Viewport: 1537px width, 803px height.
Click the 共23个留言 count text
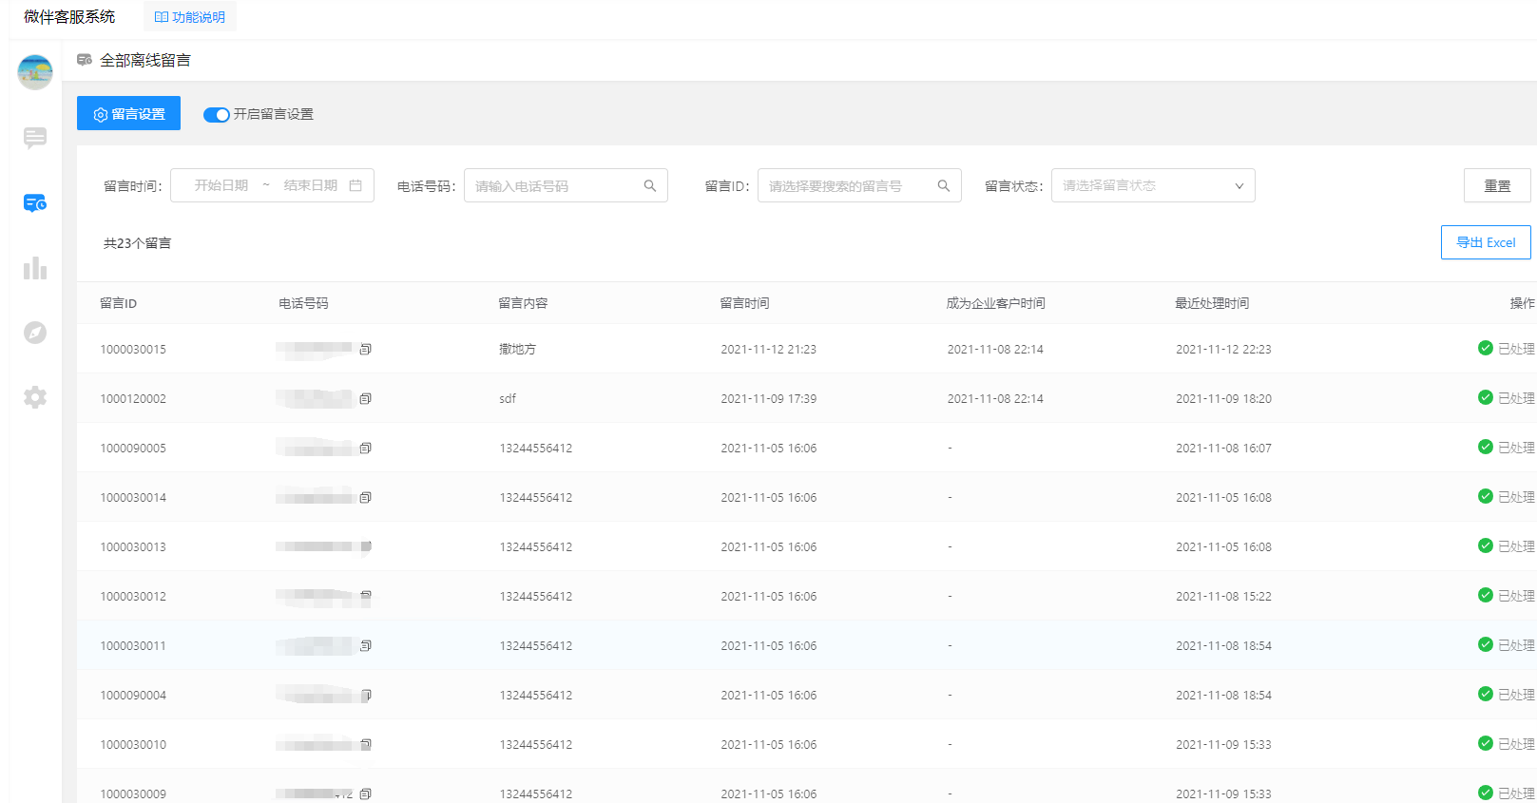138,243
